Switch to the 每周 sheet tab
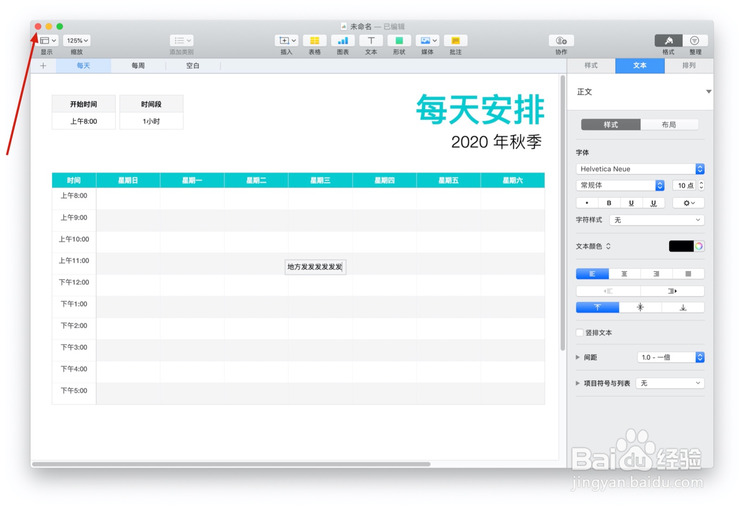 [138, 66]
